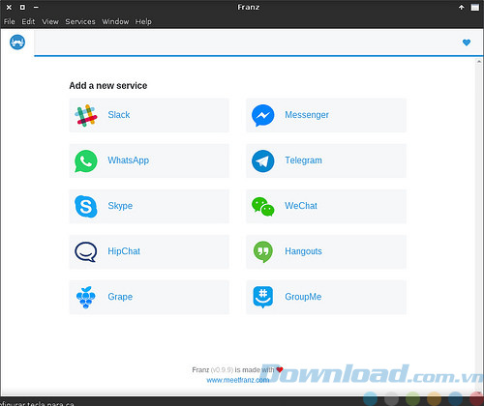Click the Skype logo icon
The width and height of the screenshot is (484, 406).
[86, 206]
